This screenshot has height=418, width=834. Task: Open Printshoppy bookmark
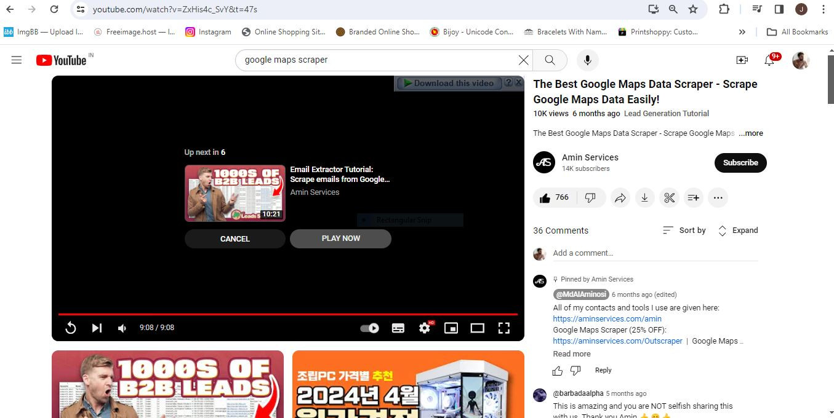pos(658,32)
